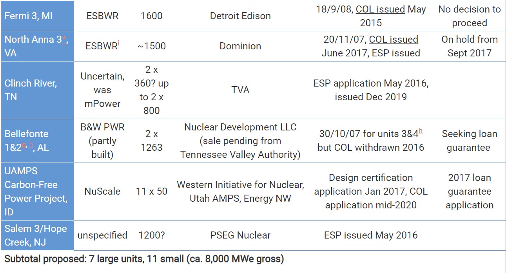Select the 'Fermi 3, MI' site cell

point(37,16)
